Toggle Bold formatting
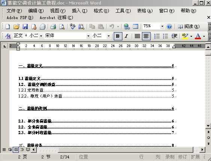Screen dimensions: 211x161 pos(118,36)
